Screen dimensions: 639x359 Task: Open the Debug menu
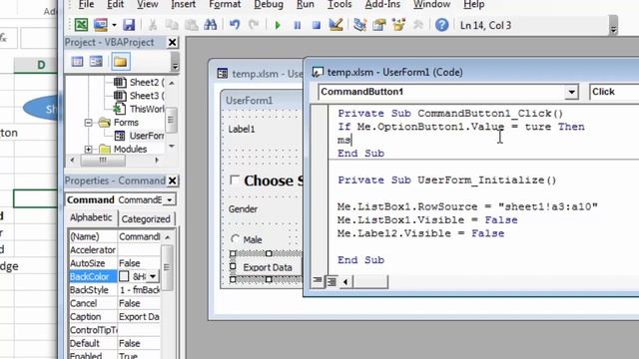click(x=269, y=4)
